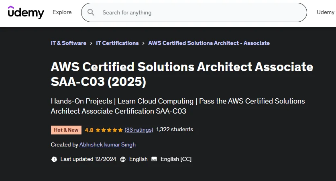Click the 4.8 rating score
The width and height of the screenshot is (336, 181).
pos(89,130)
